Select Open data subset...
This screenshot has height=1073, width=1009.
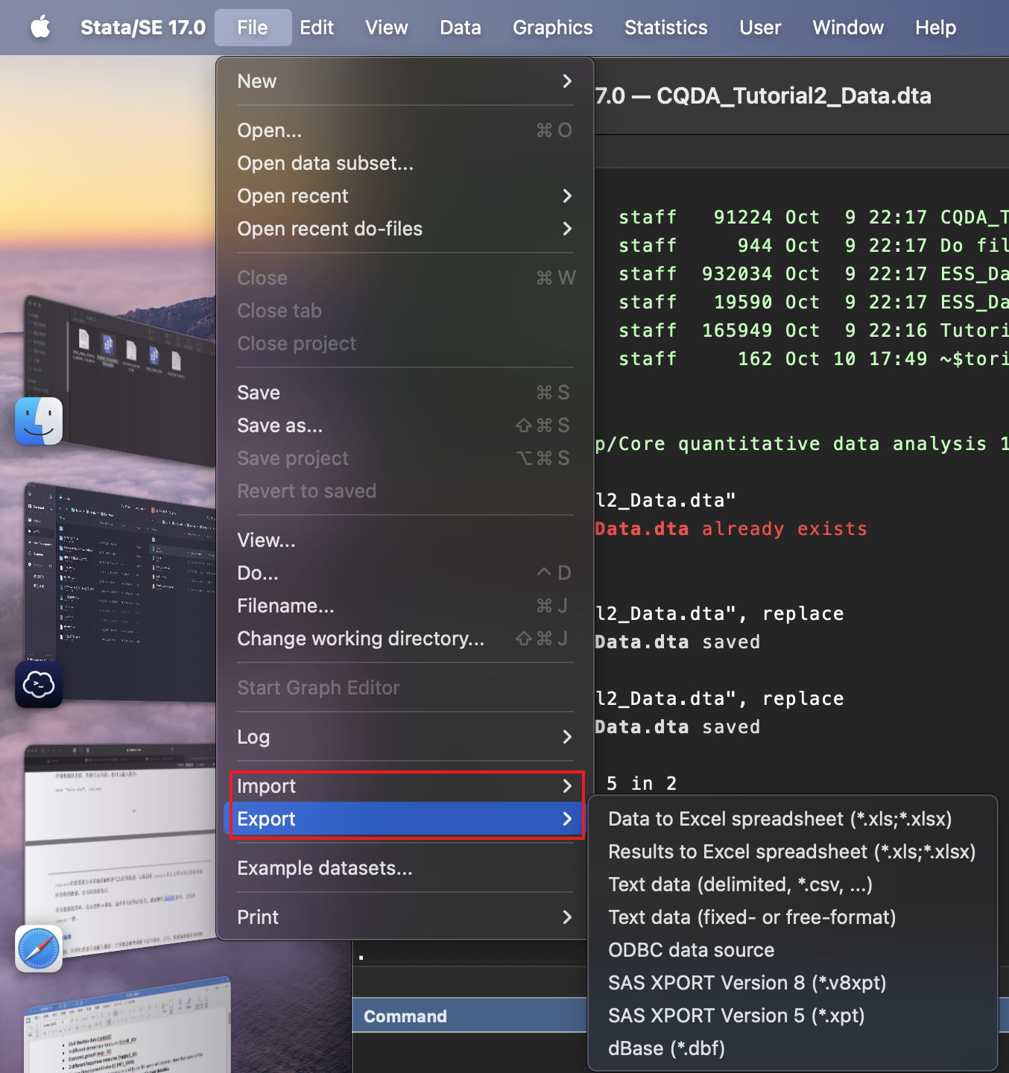point(405,163)
